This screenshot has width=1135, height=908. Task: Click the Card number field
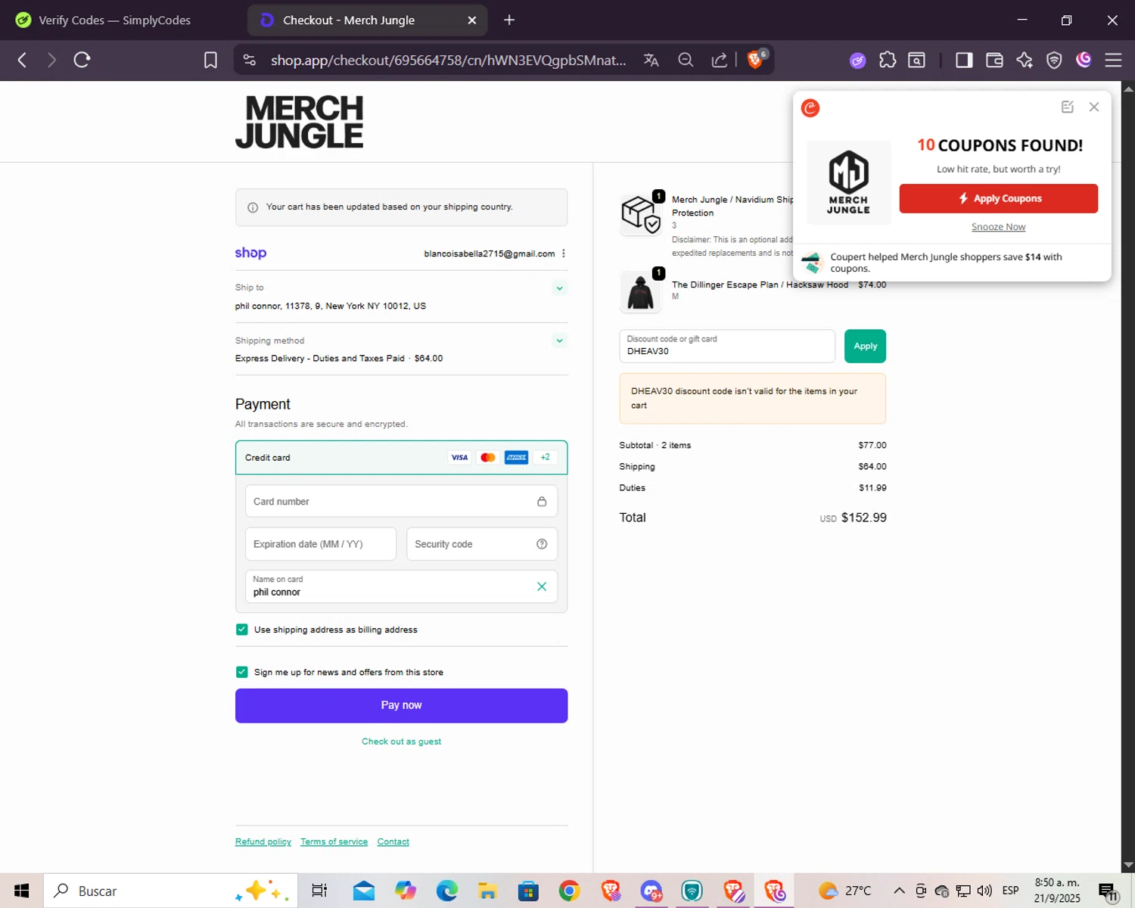(x=401, y=501)
